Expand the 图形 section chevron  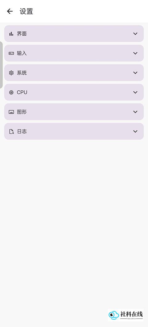point(135,112)
